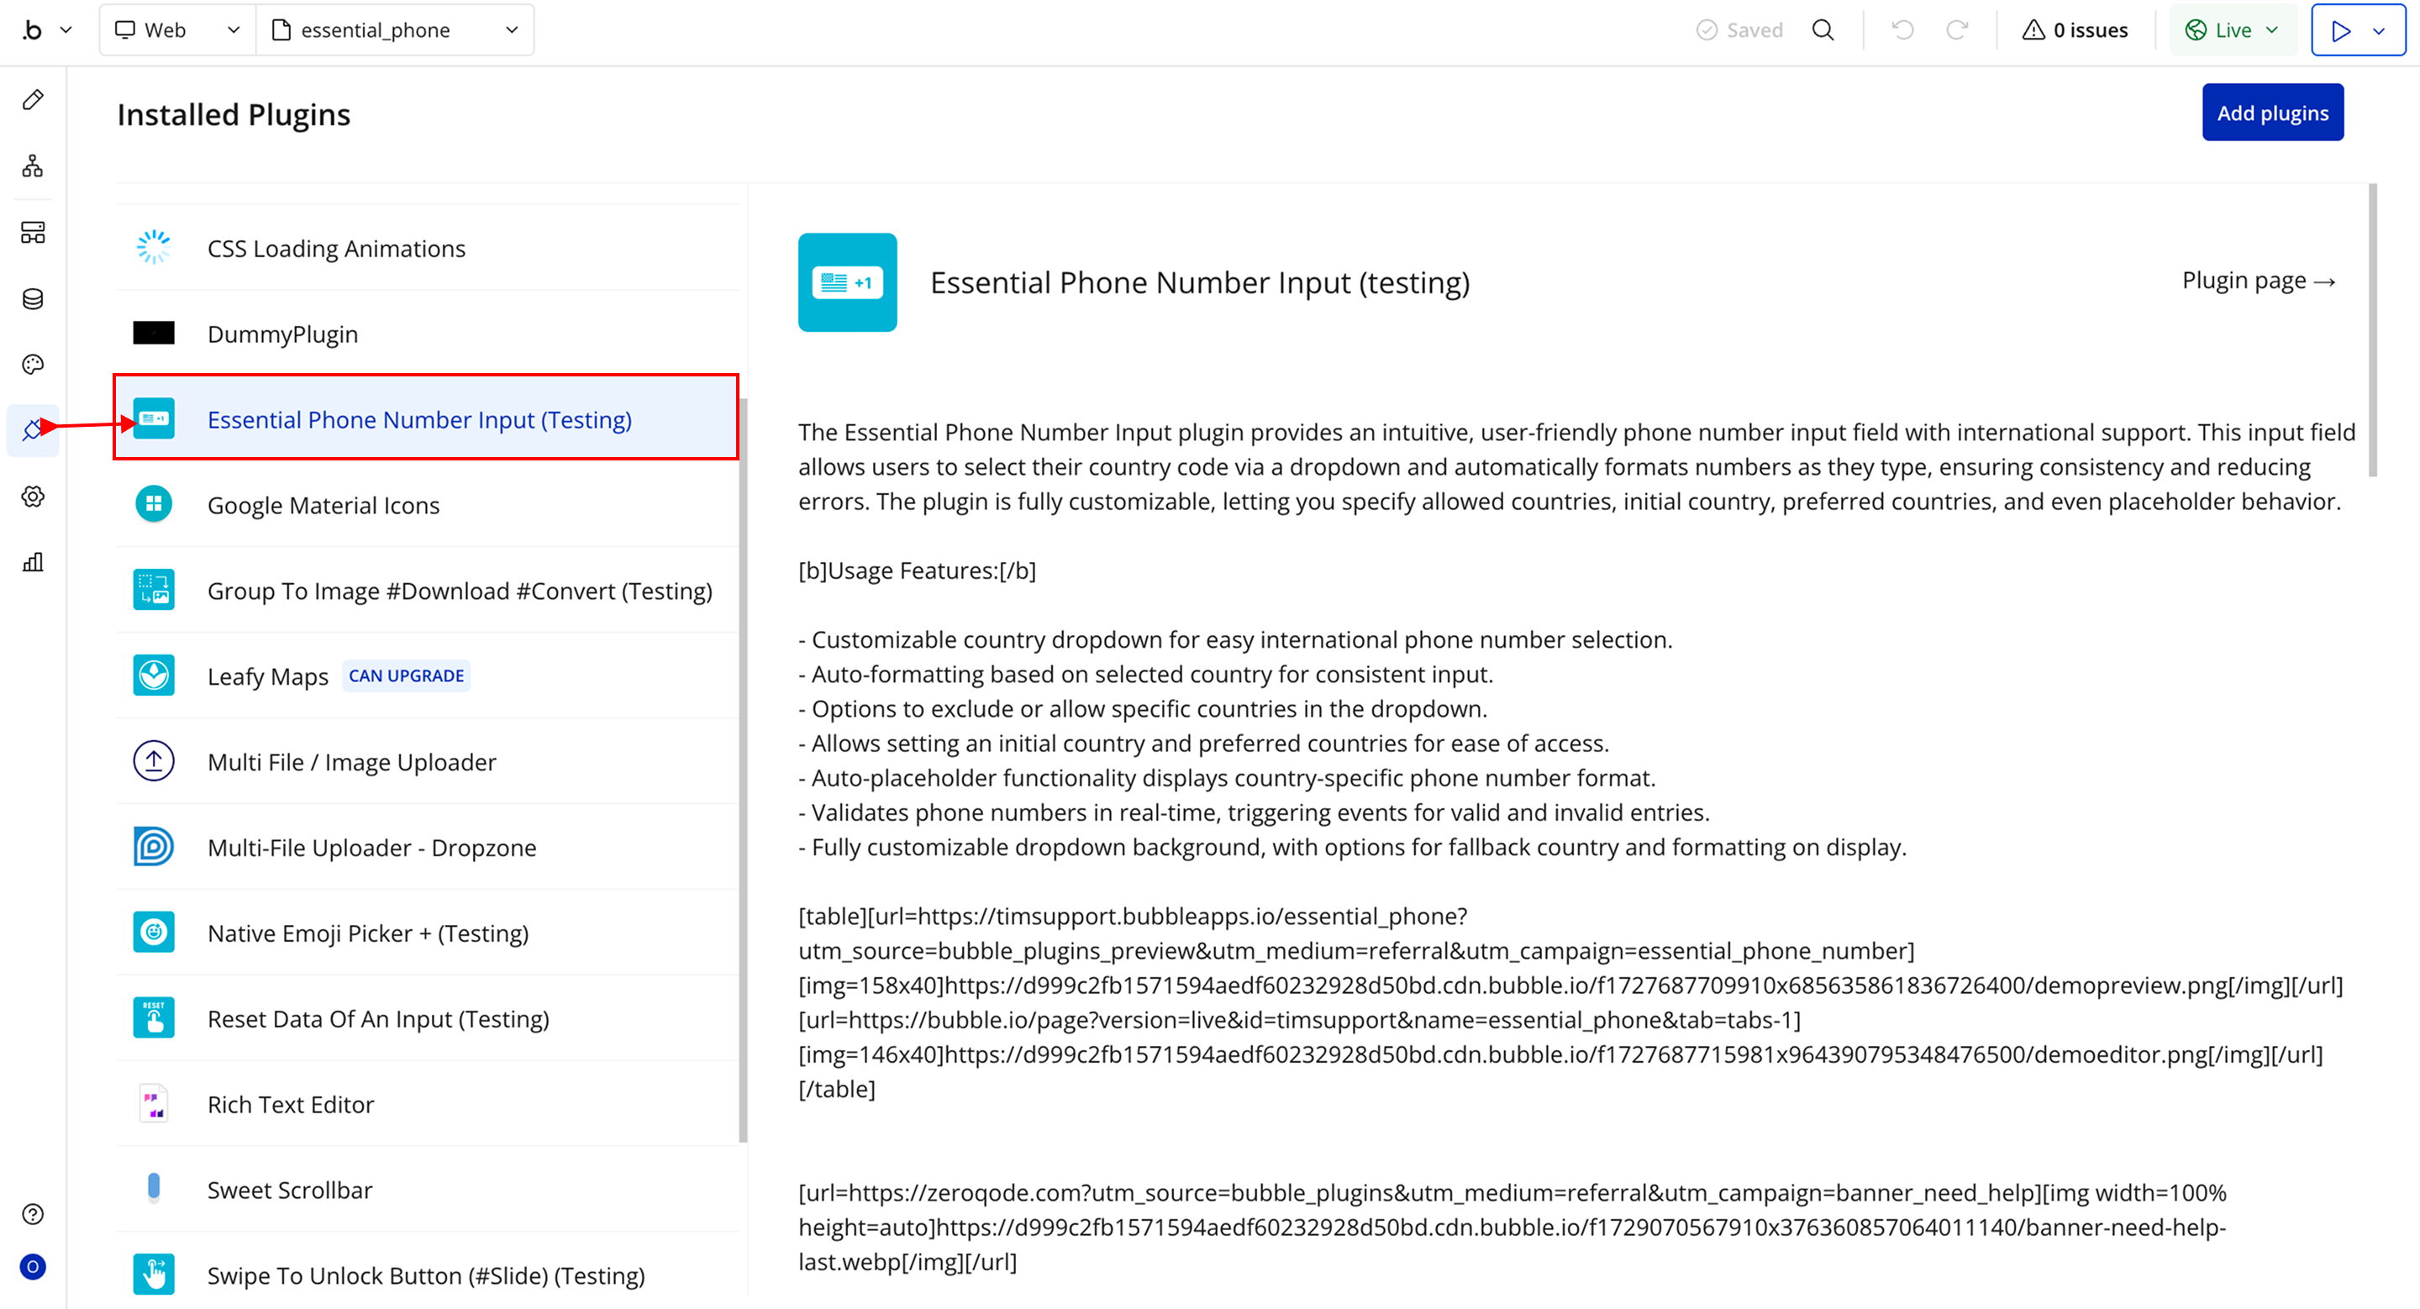
Task: Open the essential_phone page selector dropdown
Action: 395,30
